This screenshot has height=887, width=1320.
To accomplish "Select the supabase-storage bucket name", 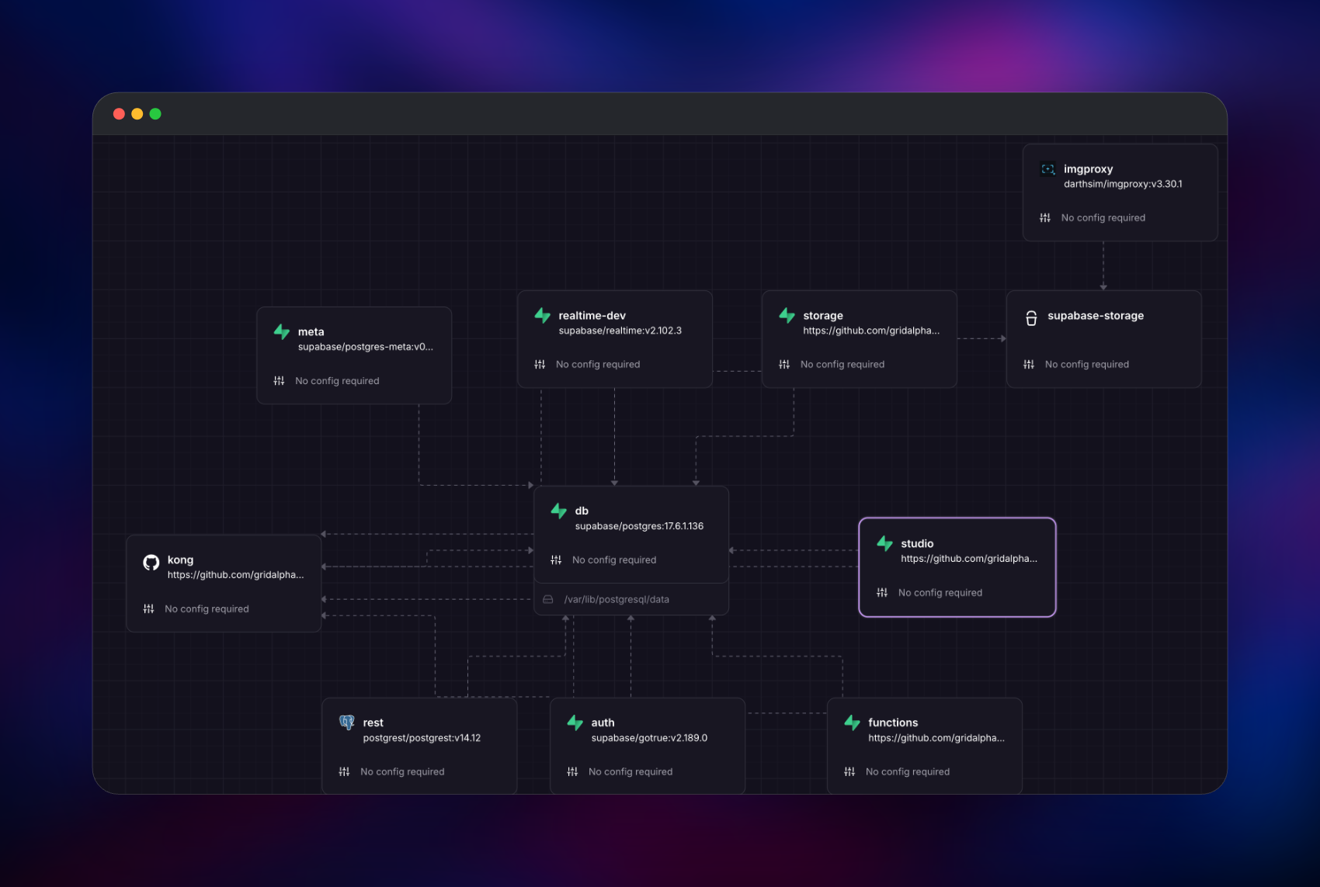I will (x=1096, y=316).
